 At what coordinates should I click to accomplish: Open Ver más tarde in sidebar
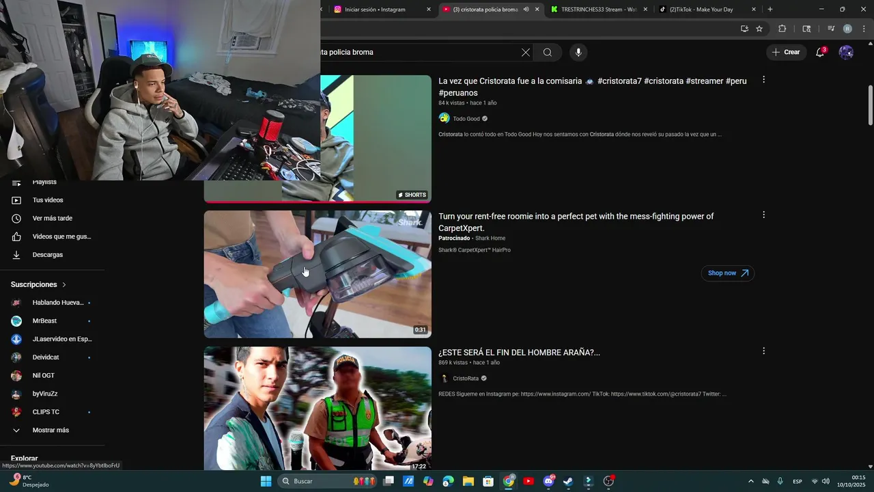[x=52, y=219]
